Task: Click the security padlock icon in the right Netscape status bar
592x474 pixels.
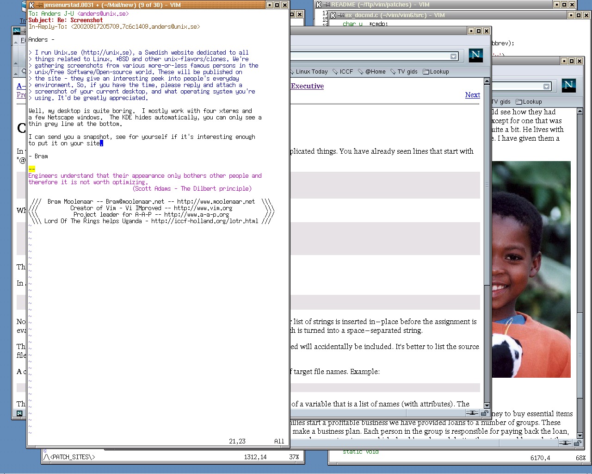Action: pyautogui.click(x=578, y=443)
